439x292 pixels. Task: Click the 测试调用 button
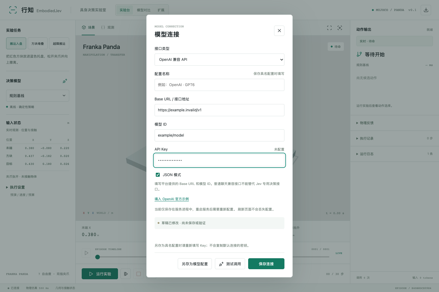click(x=230, y=264)
